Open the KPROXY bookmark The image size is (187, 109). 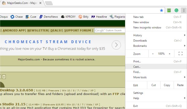point(68,17)
